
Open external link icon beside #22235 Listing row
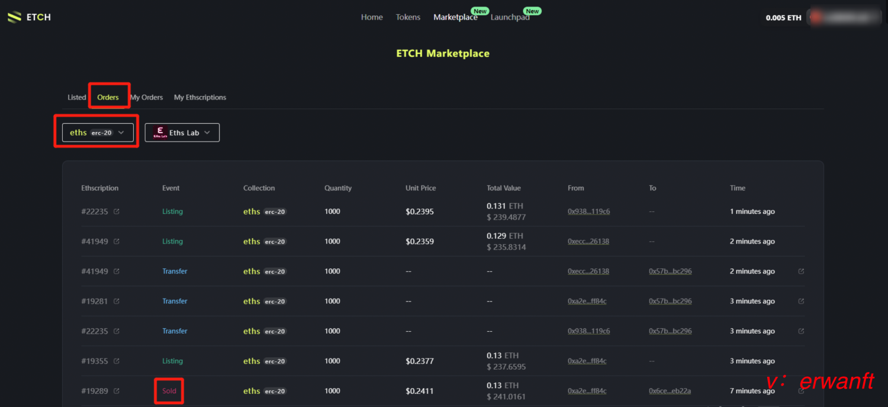(117, 211)
